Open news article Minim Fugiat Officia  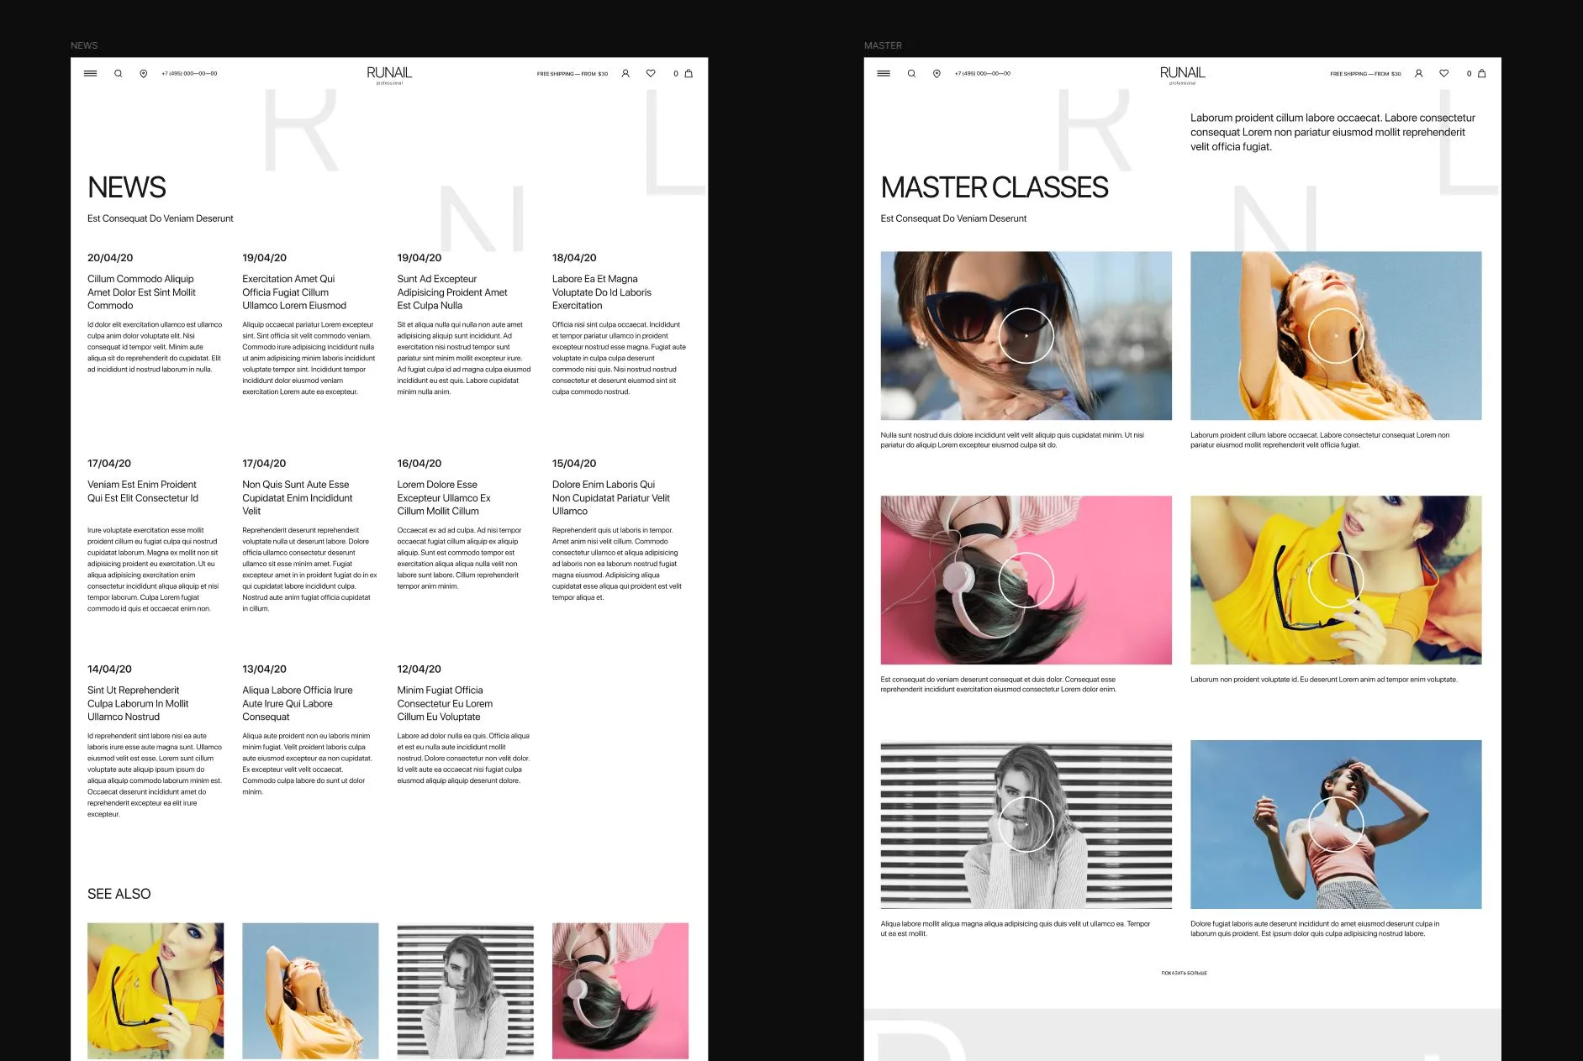[445, 704]
